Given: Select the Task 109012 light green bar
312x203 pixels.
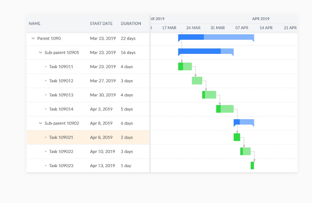Looking at the screenshot, I should [x=197, y=81].
